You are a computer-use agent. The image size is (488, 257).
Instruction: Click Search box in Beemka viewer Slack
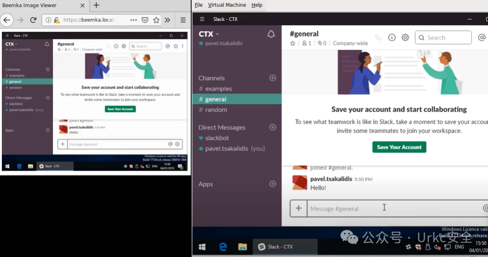click(x=146, y=46)
